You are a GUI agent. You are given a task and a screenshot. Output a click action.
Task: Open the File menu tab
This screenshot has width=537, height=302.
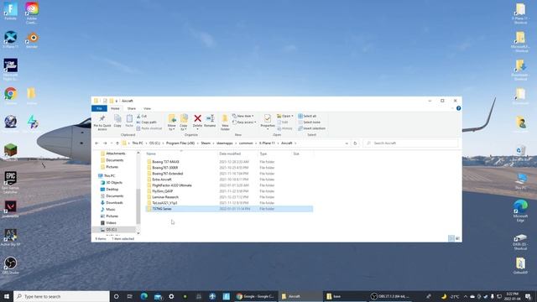click(x=99, y=108)
